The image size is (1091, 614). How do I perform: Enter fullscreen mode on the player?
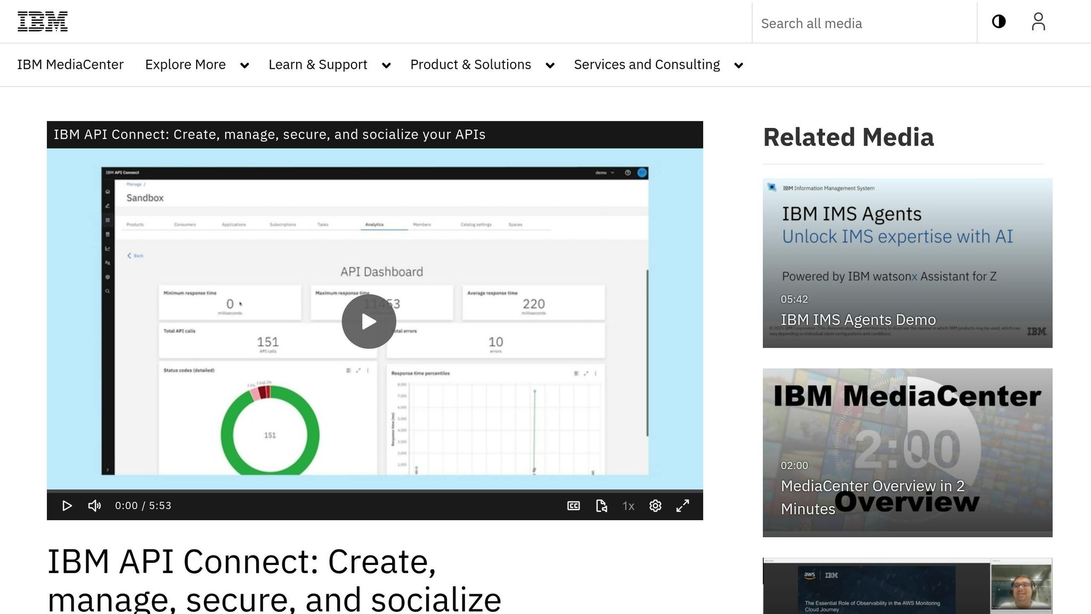click(682, 505)
